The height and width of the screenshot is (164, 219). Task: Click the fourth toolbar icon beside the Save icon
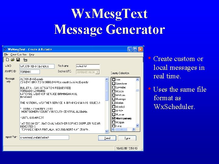(x=25, y=60)
